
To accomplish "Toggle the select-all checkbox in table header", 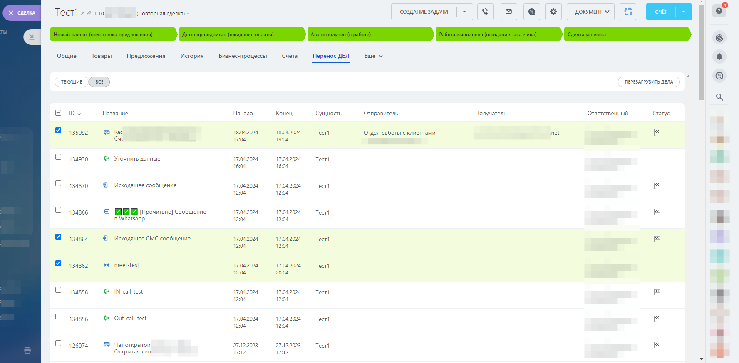I will click(x=58, y=113).
